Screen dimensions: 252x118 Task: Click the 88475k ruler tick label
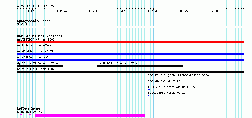click(x=32, y=11)
